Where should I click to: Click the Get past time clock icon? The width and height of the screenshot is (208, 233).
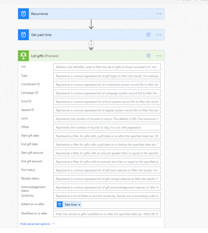[23, 35]
